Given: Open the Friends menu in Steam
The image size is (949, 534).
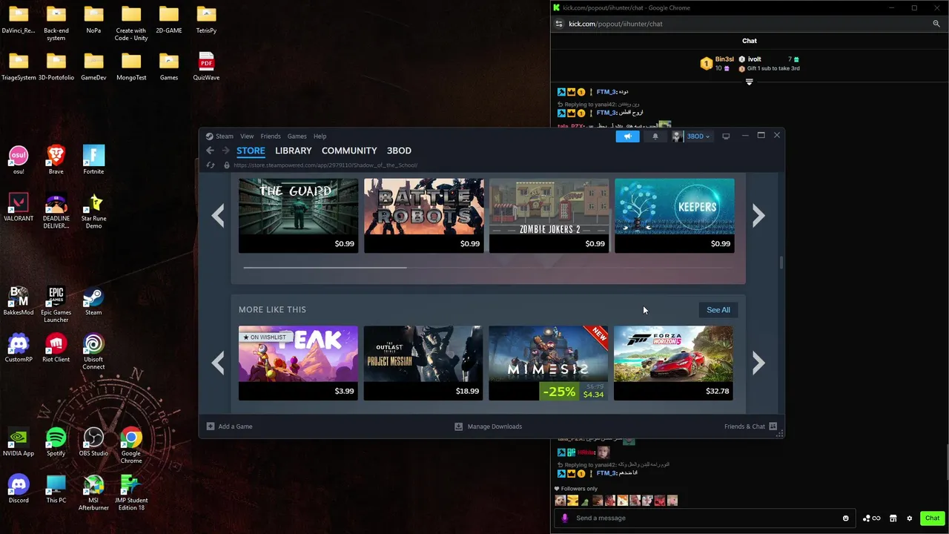Looking at the screenshot, I should coord(271,136).
